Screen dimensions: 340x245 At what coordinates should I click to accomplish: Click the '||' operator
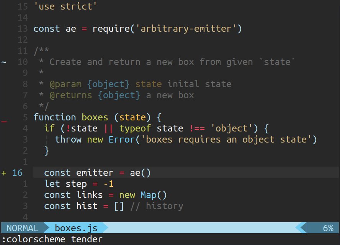coord(108,128)
